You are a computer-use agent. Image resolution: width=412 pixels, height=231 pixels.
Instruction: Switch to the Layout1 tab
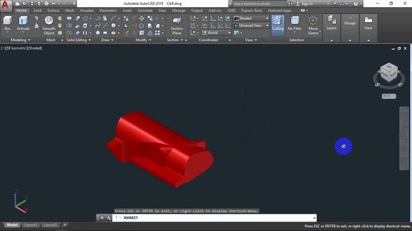click(30, 225)
